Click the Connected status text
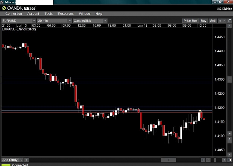Image resolution: width=233 pixels, height=166 pixels. click(20, 165)
